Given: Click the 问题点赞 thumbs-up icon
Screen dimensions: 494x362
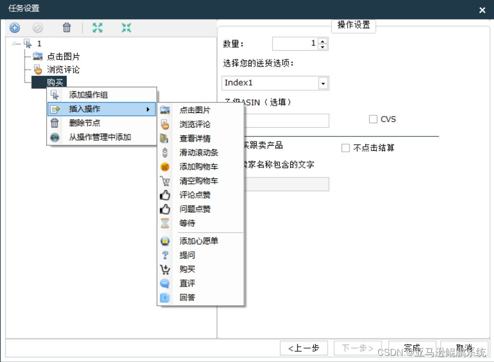Looking at the screenshot, I should pos(165,209).
